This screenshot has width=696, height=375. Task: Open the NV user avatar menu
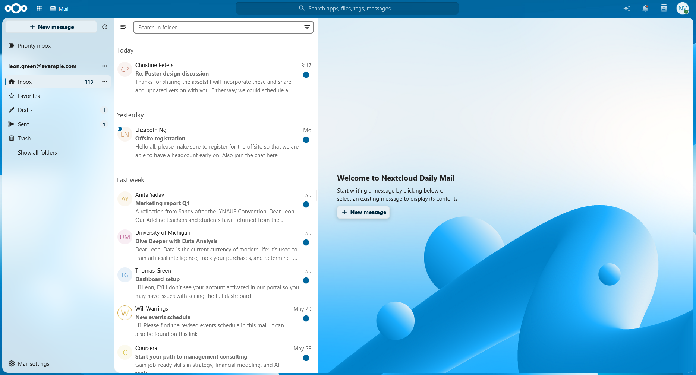(x=683, y=8)
